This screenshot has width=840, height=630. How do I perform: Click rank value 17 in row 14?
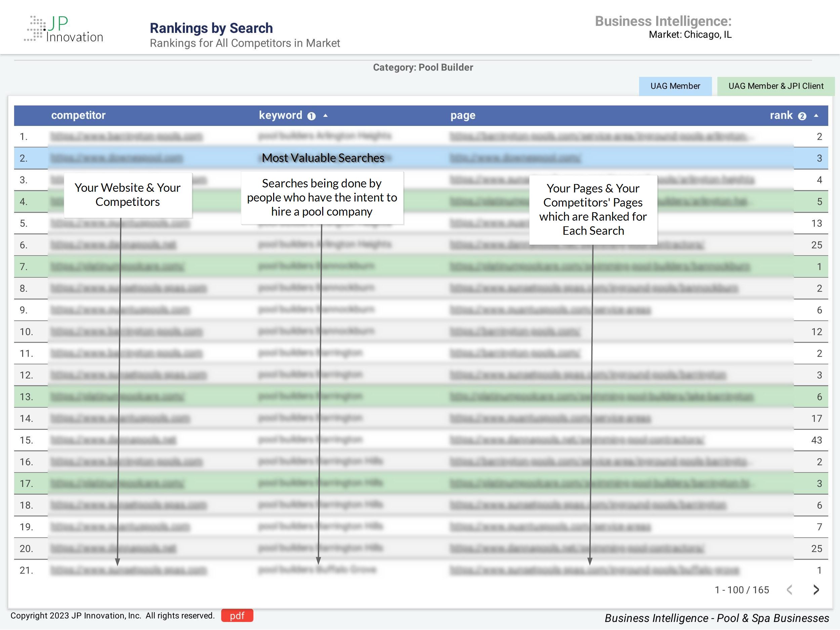point(816,419)
